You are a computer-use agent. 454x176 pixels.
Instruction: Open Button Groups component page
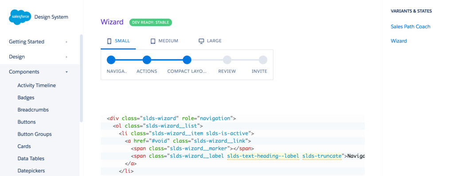(35, 134)
